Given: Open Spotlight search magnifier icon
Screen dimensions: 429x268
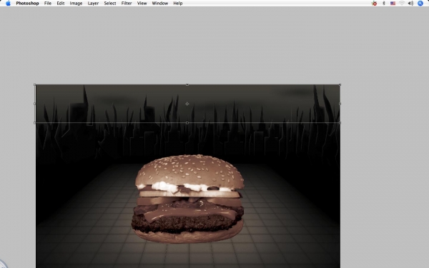Looking at the screenshot, I should [420, 4].
